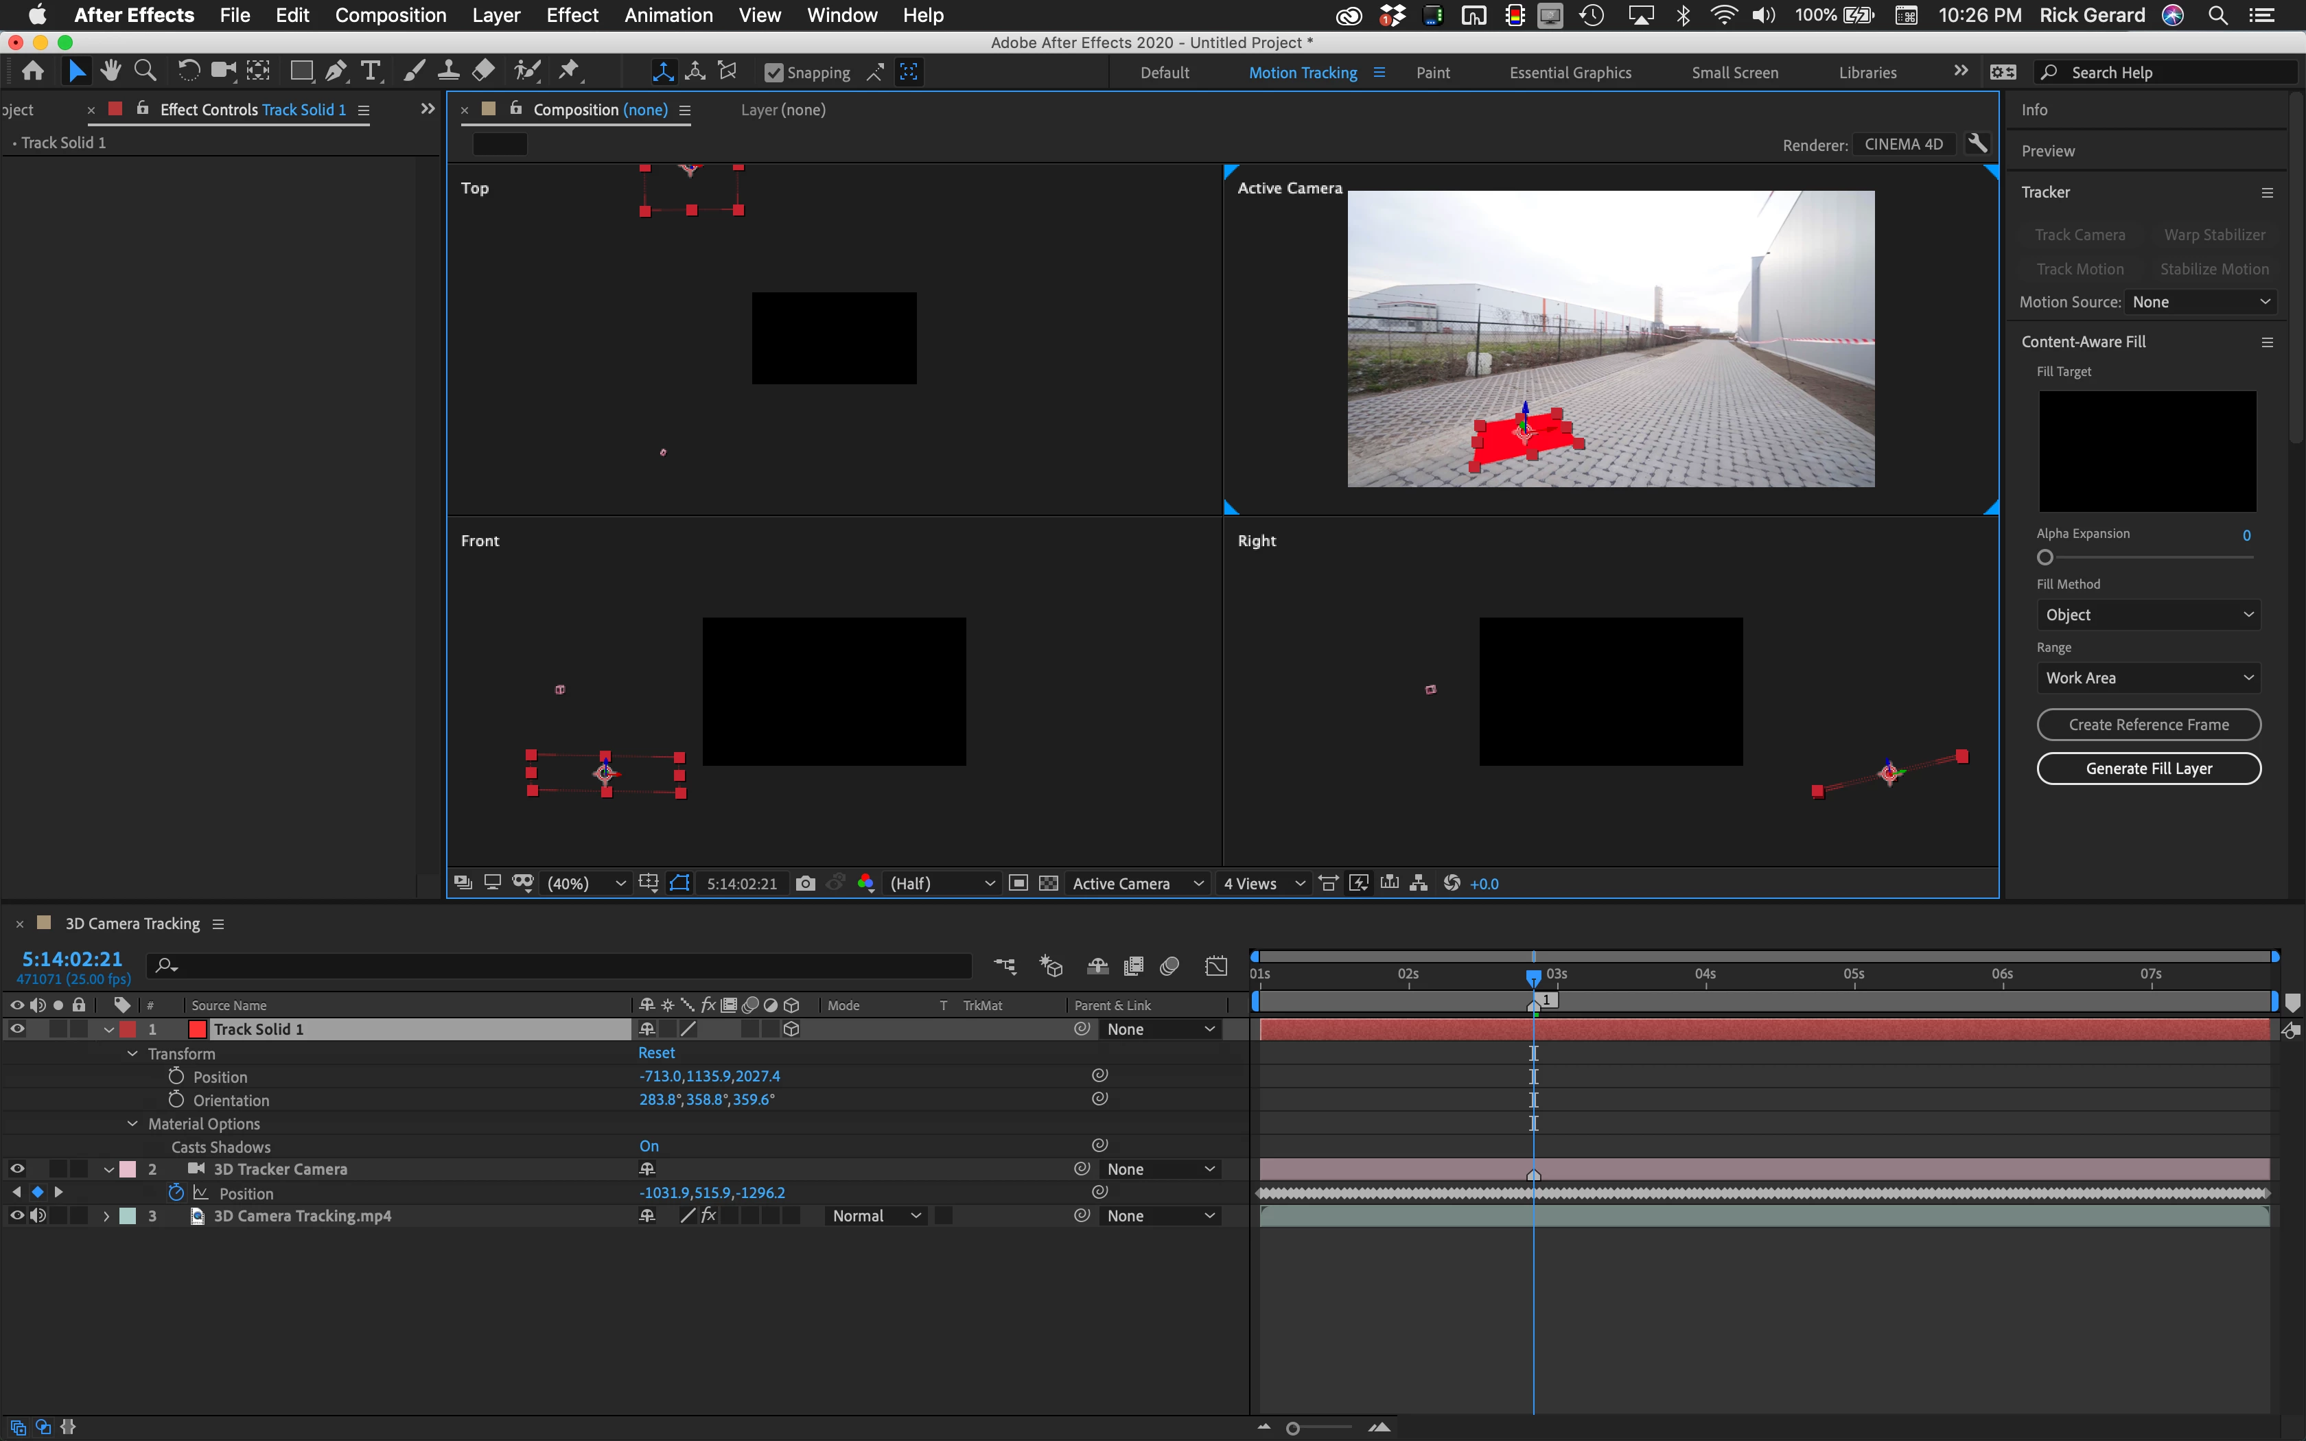Select the Pen tool
Viewport: 2306px width, 1441px height.
pyautogui.click(x=336, y=71)
